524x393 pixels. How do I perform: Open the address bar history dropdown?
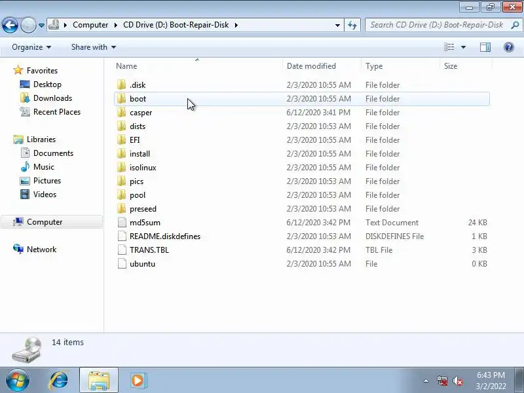(337, 25)
